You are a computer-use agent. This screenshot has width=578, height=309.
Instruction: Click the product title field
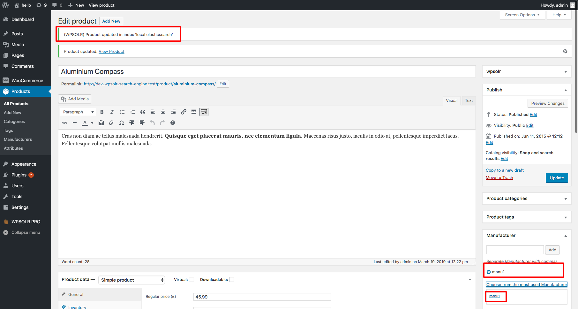267,71
